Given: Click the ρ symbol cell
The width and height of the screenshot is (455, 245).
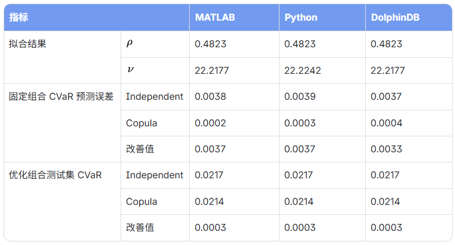Looking at the screenshot, I should (129, 44).
